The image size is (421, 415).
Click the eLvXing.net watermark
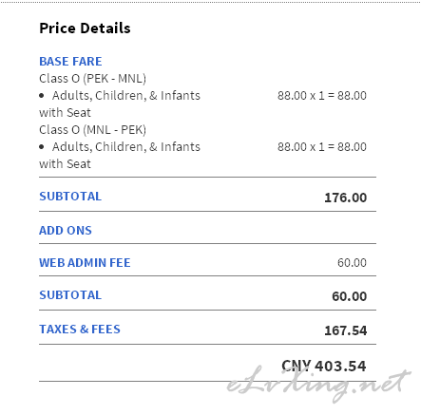[319, 385]
